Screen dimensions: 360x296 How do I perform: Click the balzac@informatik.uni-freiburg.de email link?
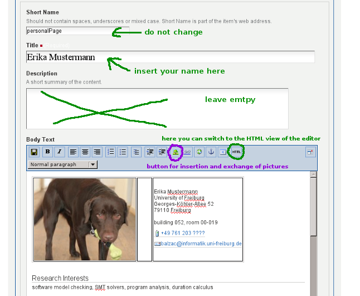(201, 244)
